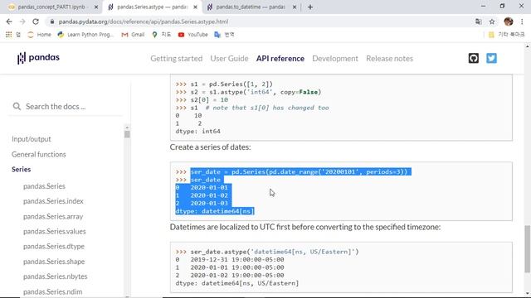Open the translate page icon
This screenshot has width=531, height=298.
pyautogui.click(x=478, y=22)
